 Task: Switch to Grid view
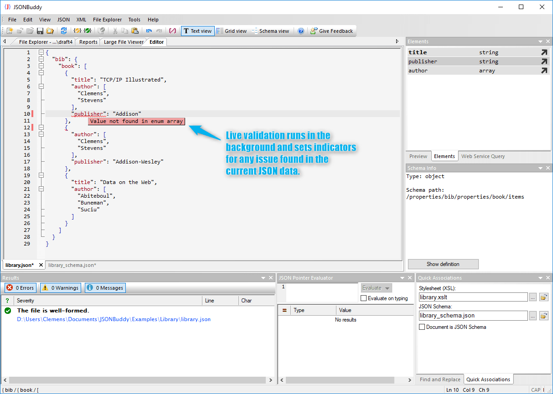click(x=232, y=31)
